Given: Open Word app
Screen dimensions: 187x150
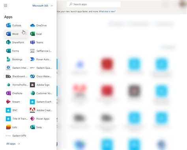Looking at the screenshot, I should (12, 34).
